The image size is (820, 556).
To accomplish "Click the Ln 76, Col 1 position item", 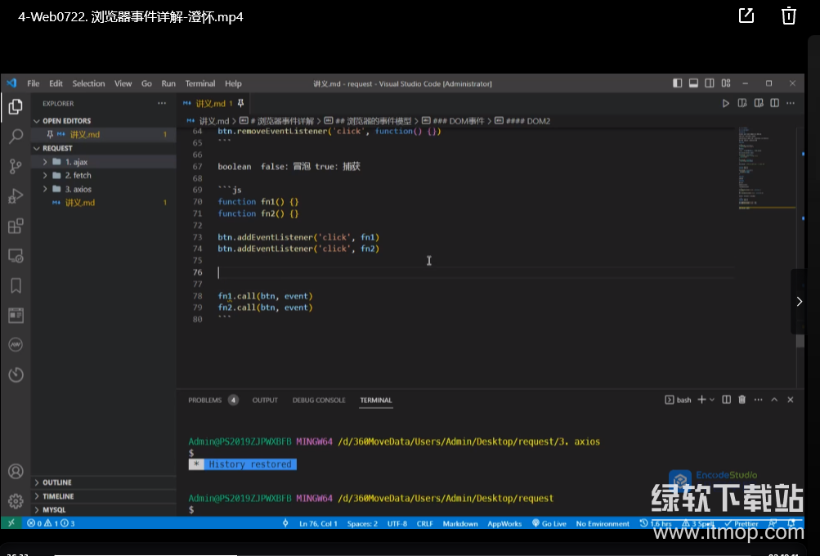I will click(x=318, y=523).
